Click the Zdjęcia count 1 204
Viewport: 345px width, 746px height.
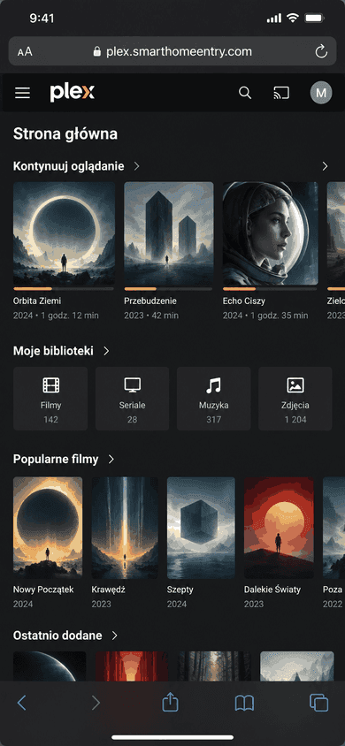[x=295, y=420]
